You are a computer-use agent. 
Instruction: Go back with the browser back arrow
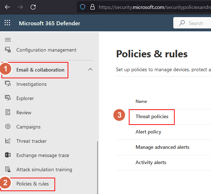pyautogui.click(x=7, y=7)
